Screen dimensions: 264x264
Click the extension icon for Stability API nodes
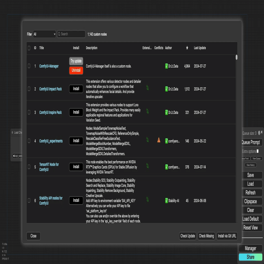[x=148, y=200]
